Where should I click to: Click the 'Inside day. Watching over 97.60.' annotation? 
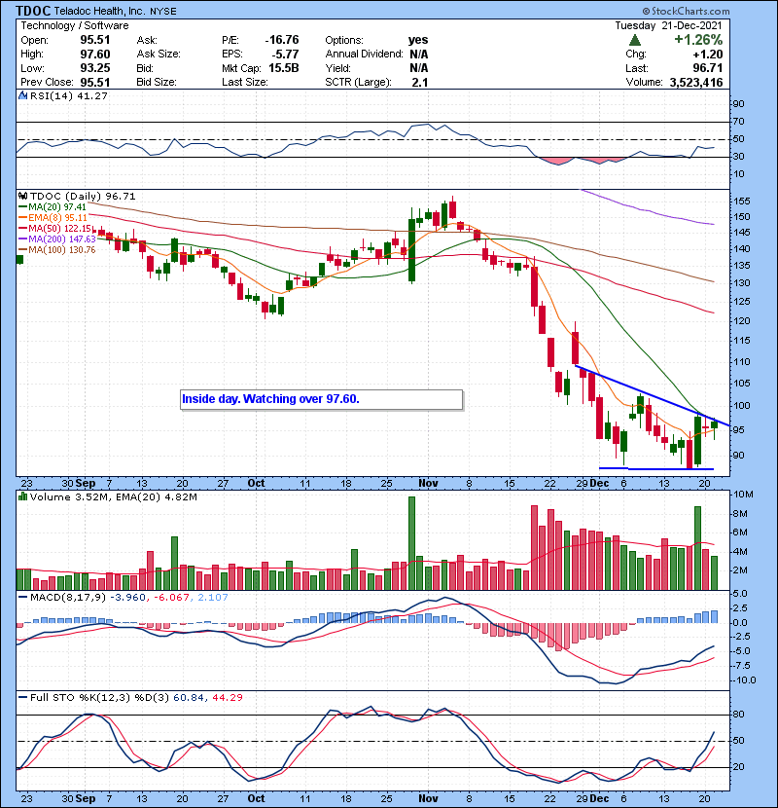point(322,399)
